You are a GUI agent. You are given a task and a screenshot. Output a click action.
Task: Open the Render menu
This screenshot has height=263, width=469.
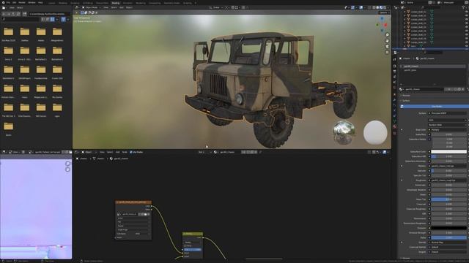pos(22,3)
